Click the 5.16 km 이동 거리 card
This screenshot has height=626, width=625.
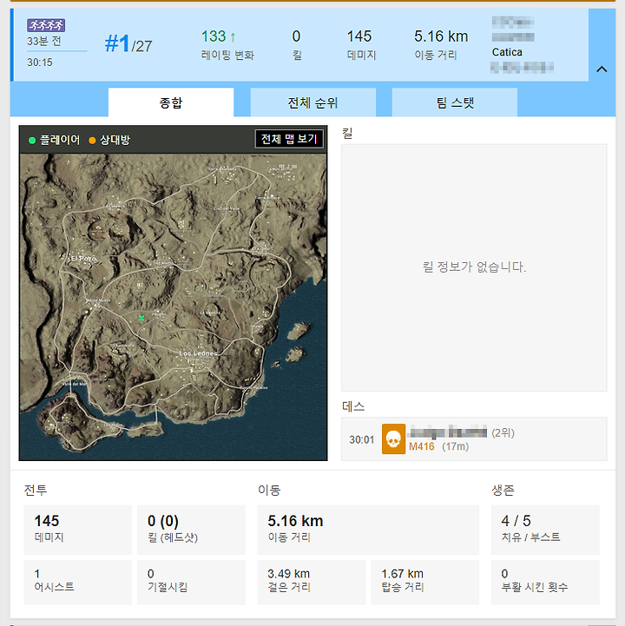[368, 530]
